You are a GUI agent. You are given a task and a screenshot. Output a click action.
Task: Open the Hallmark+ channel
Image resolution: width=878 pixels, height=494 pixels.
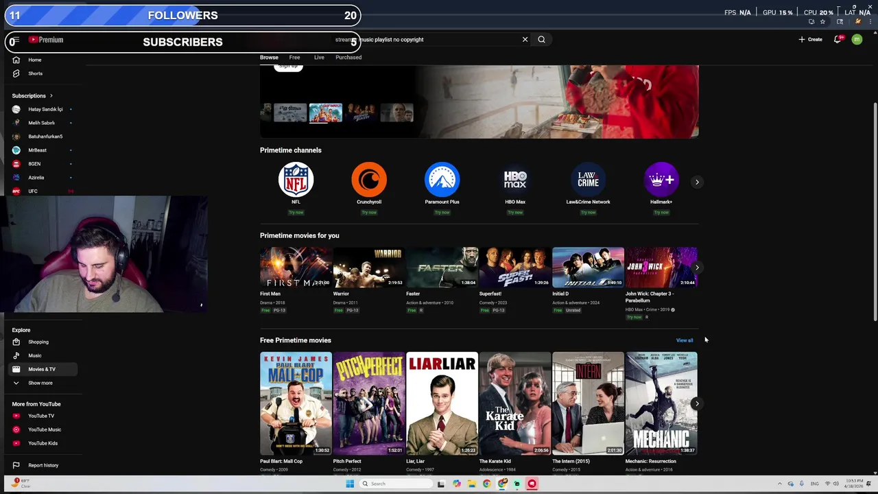click(661, 180)
